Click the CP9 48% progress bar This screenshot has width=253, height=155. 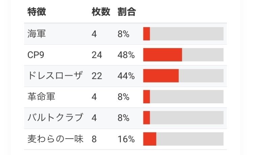[x=183, y=55]
